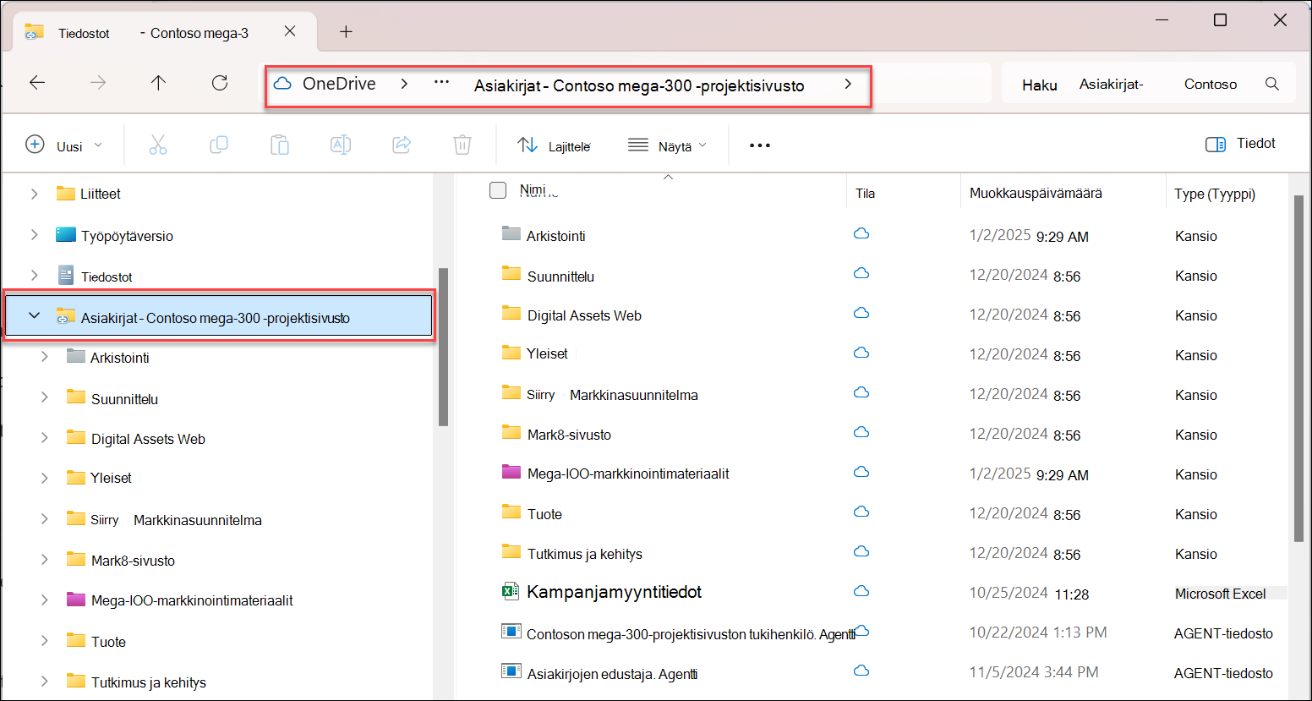Click Excel icon of Kampanjamyyntitiedot
Image resolution: width=1312 pixels, height=701 pixels.
click(x=510, y=591)
